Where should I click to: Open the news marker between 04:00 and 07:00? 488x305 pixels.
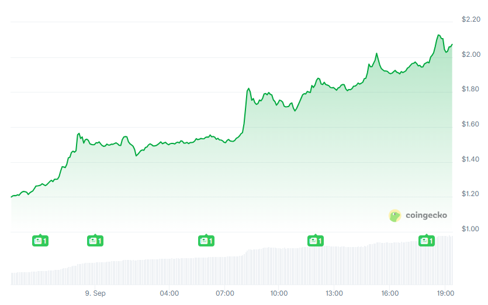coord(206,241)
